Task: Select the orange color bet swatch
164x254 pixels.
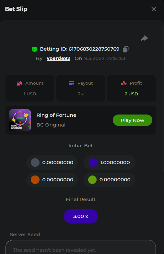Action: pos(35,180)
